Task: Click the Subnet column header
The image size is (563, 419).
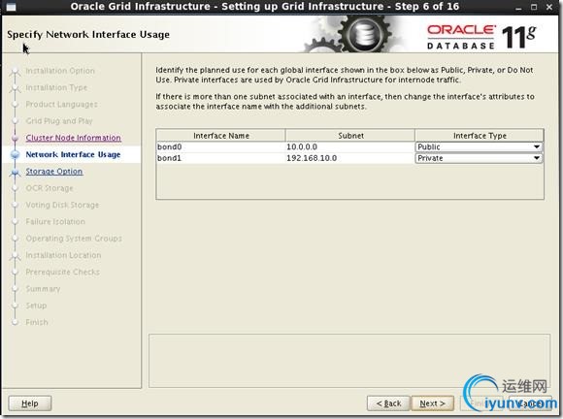Action: click(350, 136)
